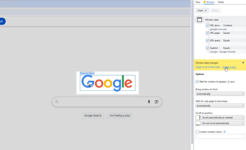
Task: Edit the 3 sec wait value
Action: [x=229, y=82]
